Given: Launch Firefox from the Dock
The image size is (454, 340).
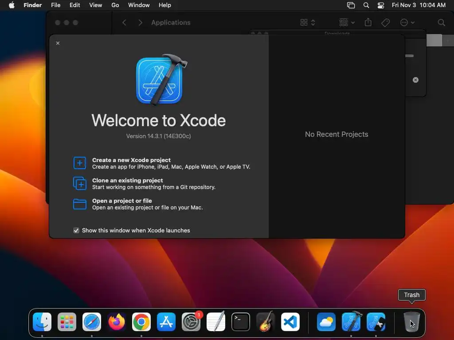Looking at the screenshot, I should point(117,322).
